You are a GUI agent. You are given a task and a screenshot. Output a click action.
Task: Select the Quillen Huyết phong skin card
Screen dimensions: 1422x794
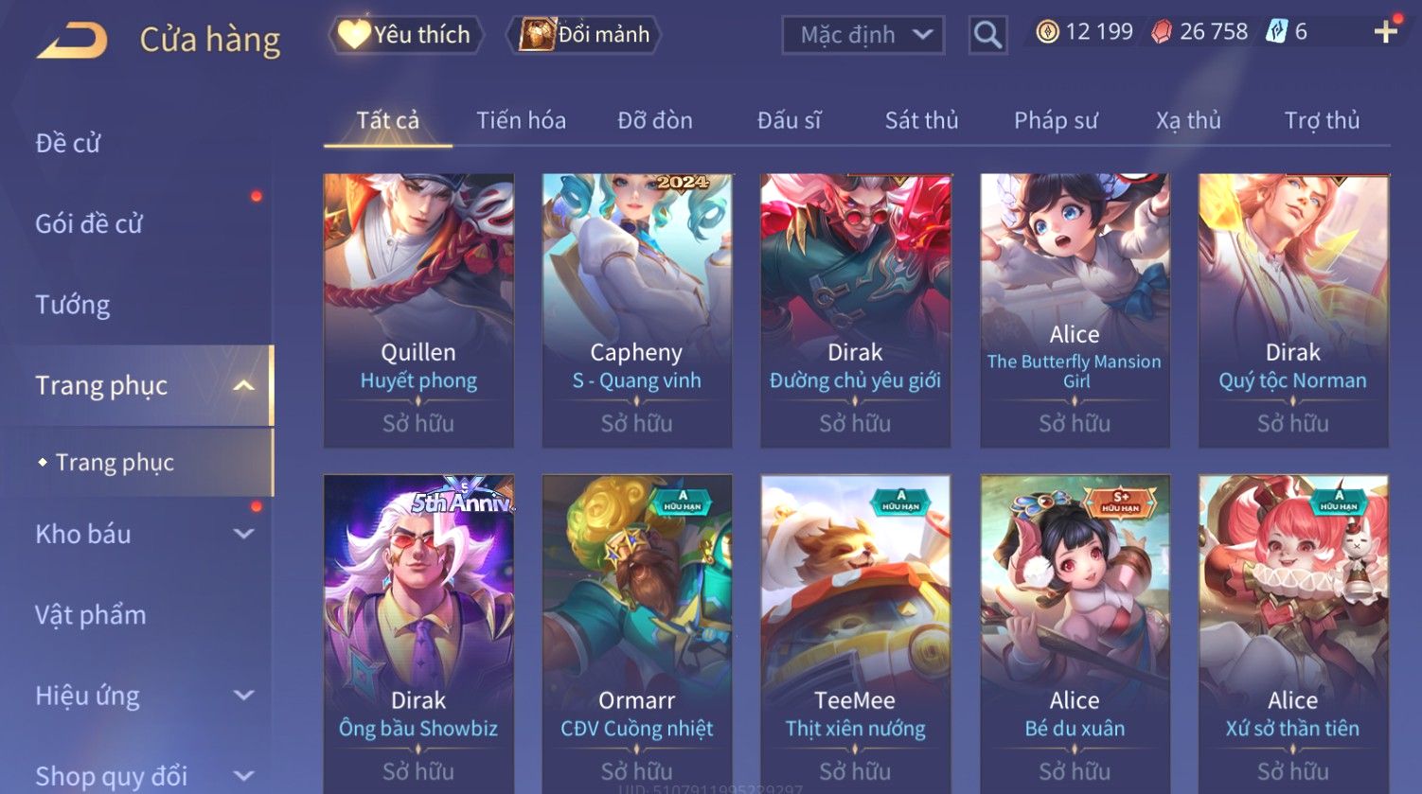click(x=418, y=310)
